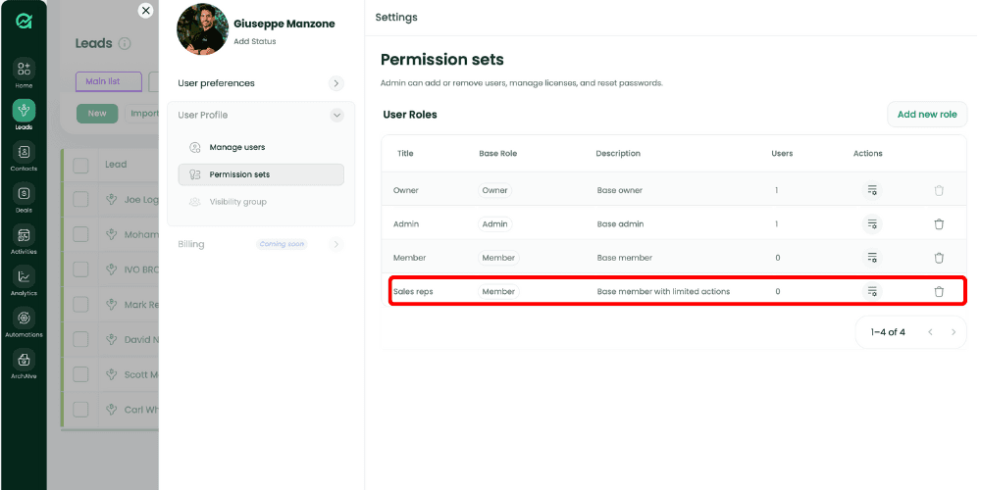Delete the Admin role trash icon

pos(939,223)
